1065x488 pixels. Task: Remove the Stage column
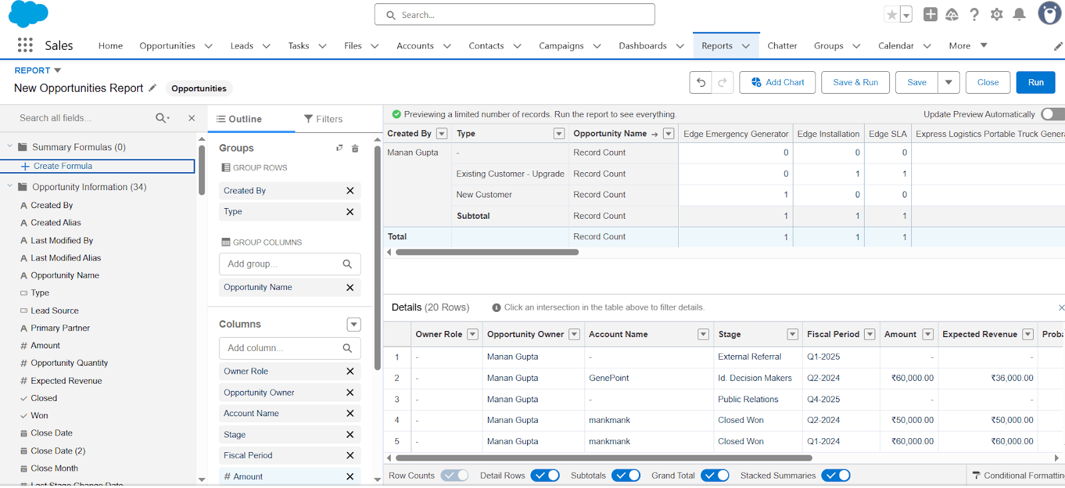350,435
